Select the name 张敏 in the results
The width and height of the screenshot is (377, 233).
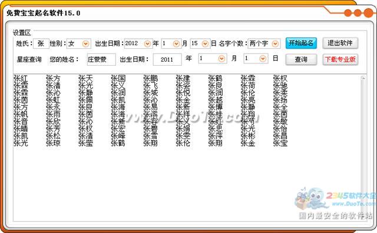[x=280, y=121]
